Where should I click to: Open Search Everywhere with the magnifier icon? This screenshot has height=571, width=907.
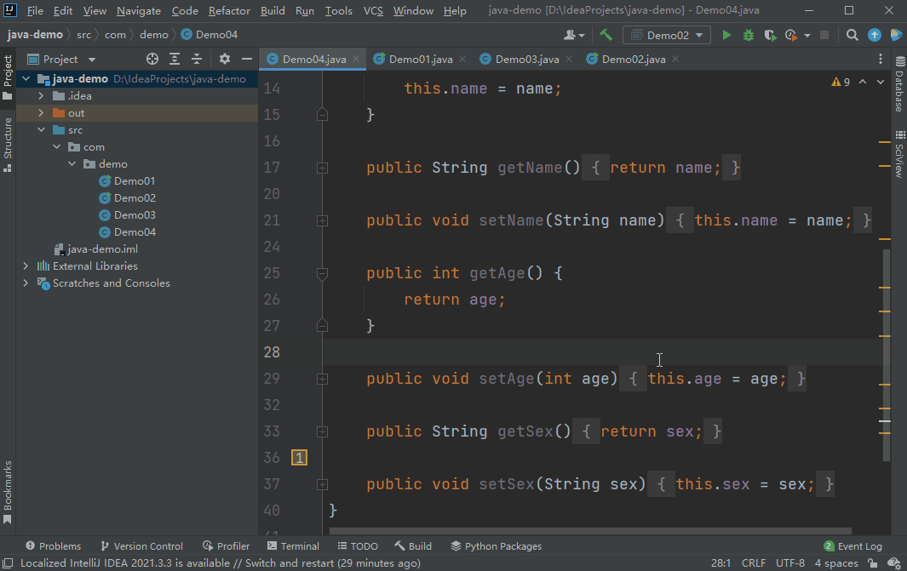pyautogui.click(x=852, y=35)
